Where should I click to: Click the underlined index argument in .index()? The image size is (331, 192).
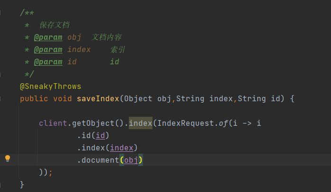122,148
